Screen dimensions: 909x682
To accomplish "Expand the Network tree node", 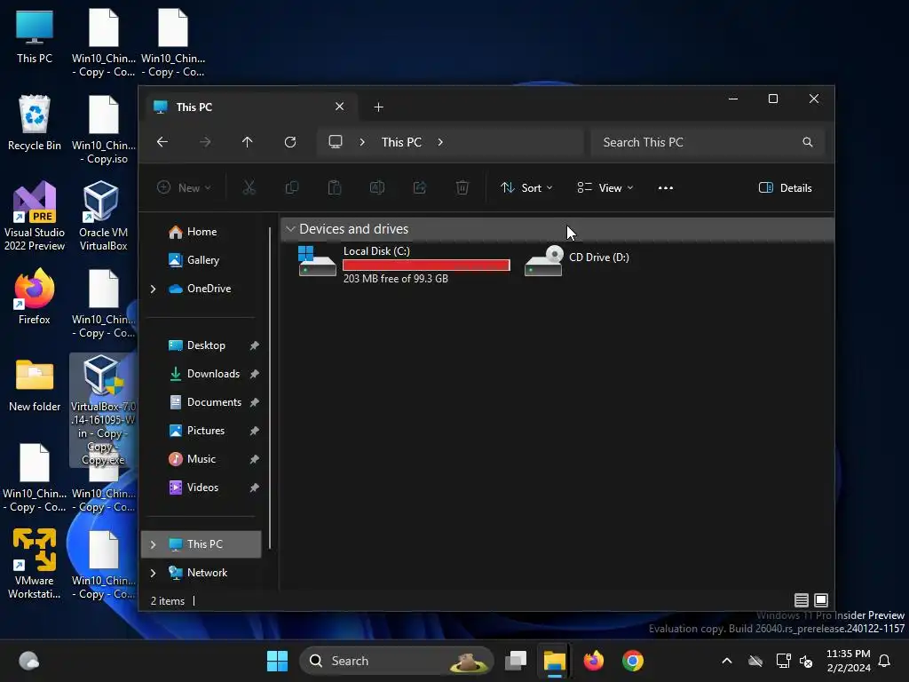I will 153,573.
